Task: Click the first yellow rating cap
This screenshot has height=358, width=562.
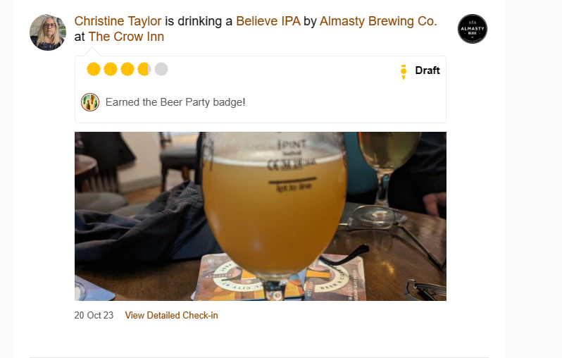Action: [x=94, y=69]
